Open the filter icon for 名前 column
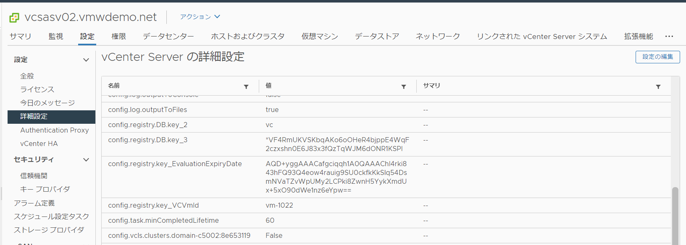The image size is (686, 245). click(x=246, y=86)
